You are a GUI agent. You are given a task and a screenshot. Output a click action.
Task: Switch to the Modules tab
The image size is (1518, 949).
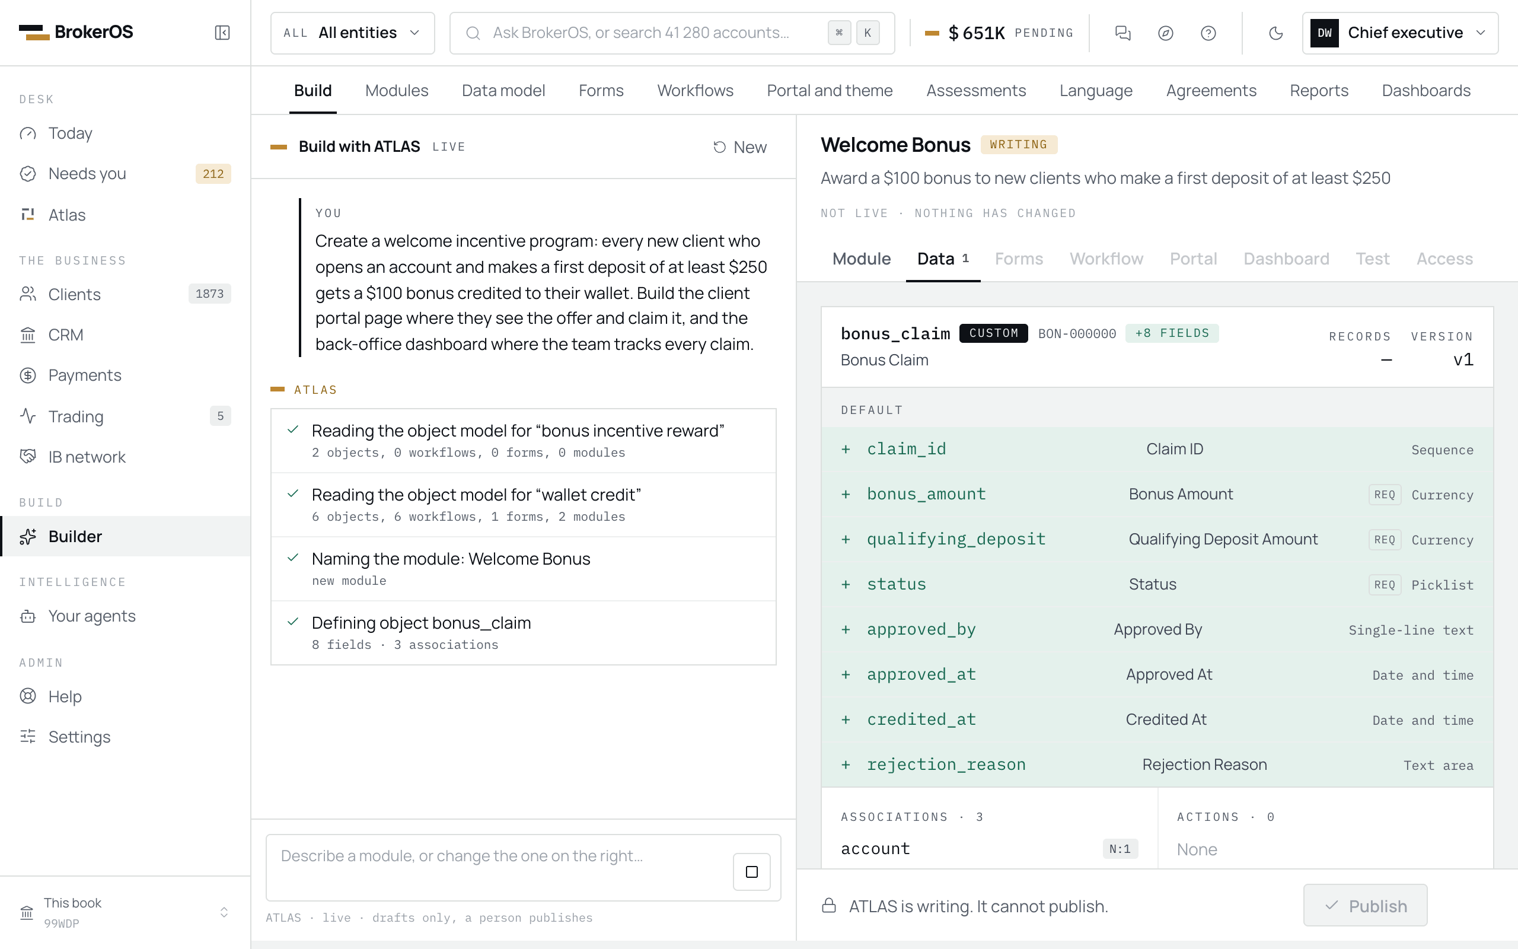click(x=397, y=90)
